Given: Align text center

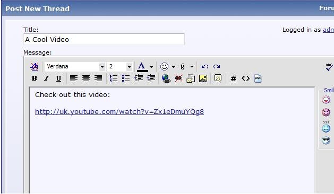Looking at the screenshot, I should (86, 78).
